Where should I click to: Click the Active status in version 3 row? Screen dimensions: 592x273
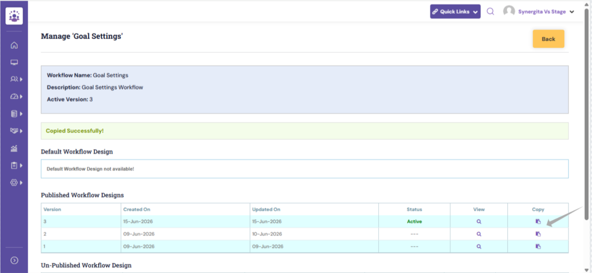(414, 221)
